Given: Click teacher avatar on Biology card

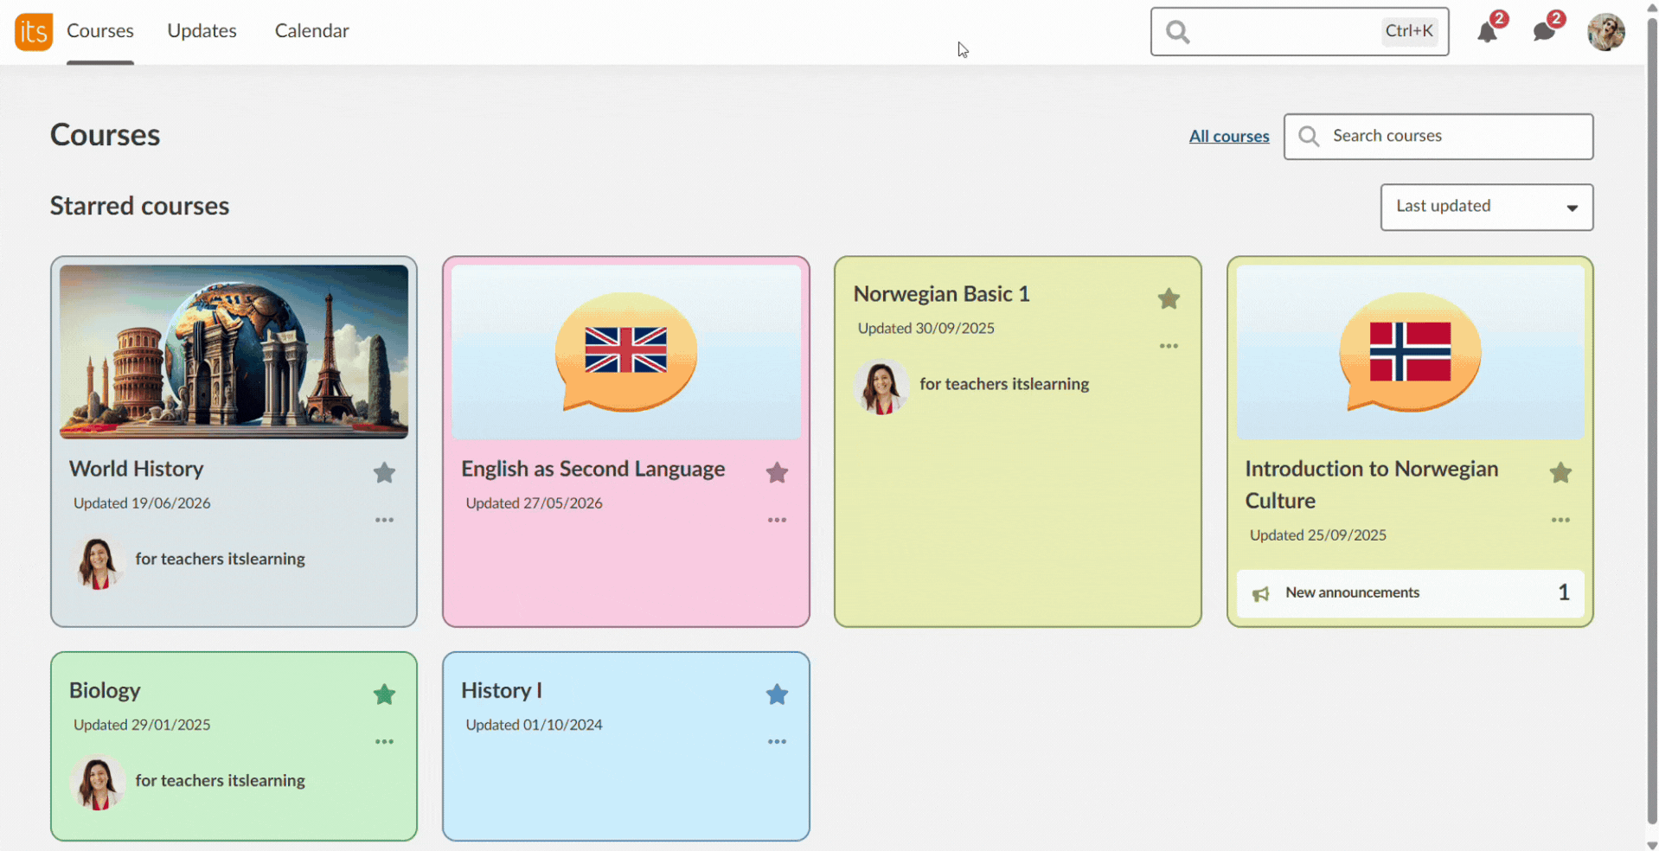Looking at the screenshot, I should click(x=98, y=783).
